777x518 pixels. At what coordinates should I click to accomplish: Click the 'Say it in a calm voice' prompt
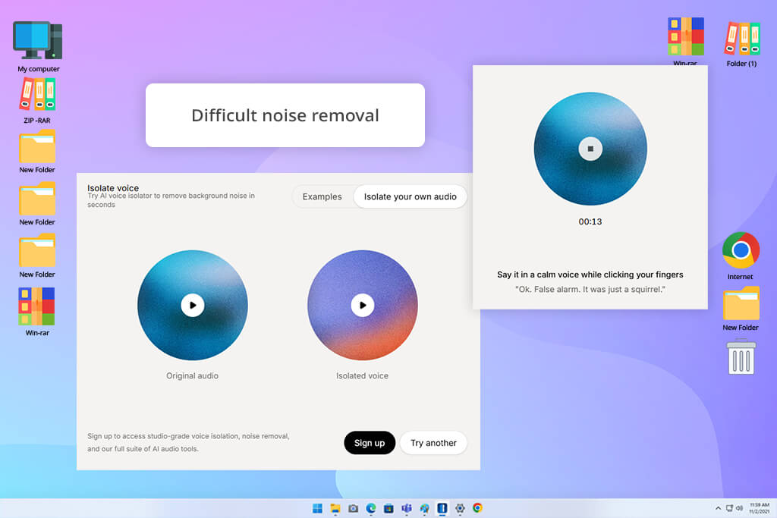tap(590, 275)
